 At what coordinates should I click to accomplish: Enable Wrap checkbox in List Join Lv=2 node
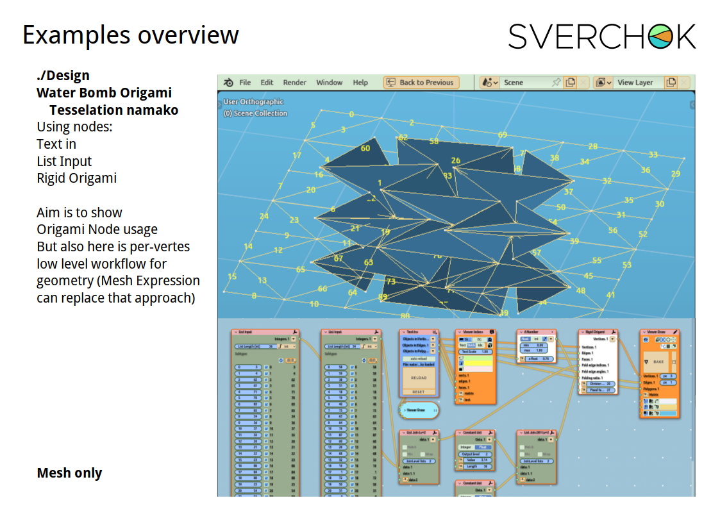424,454
